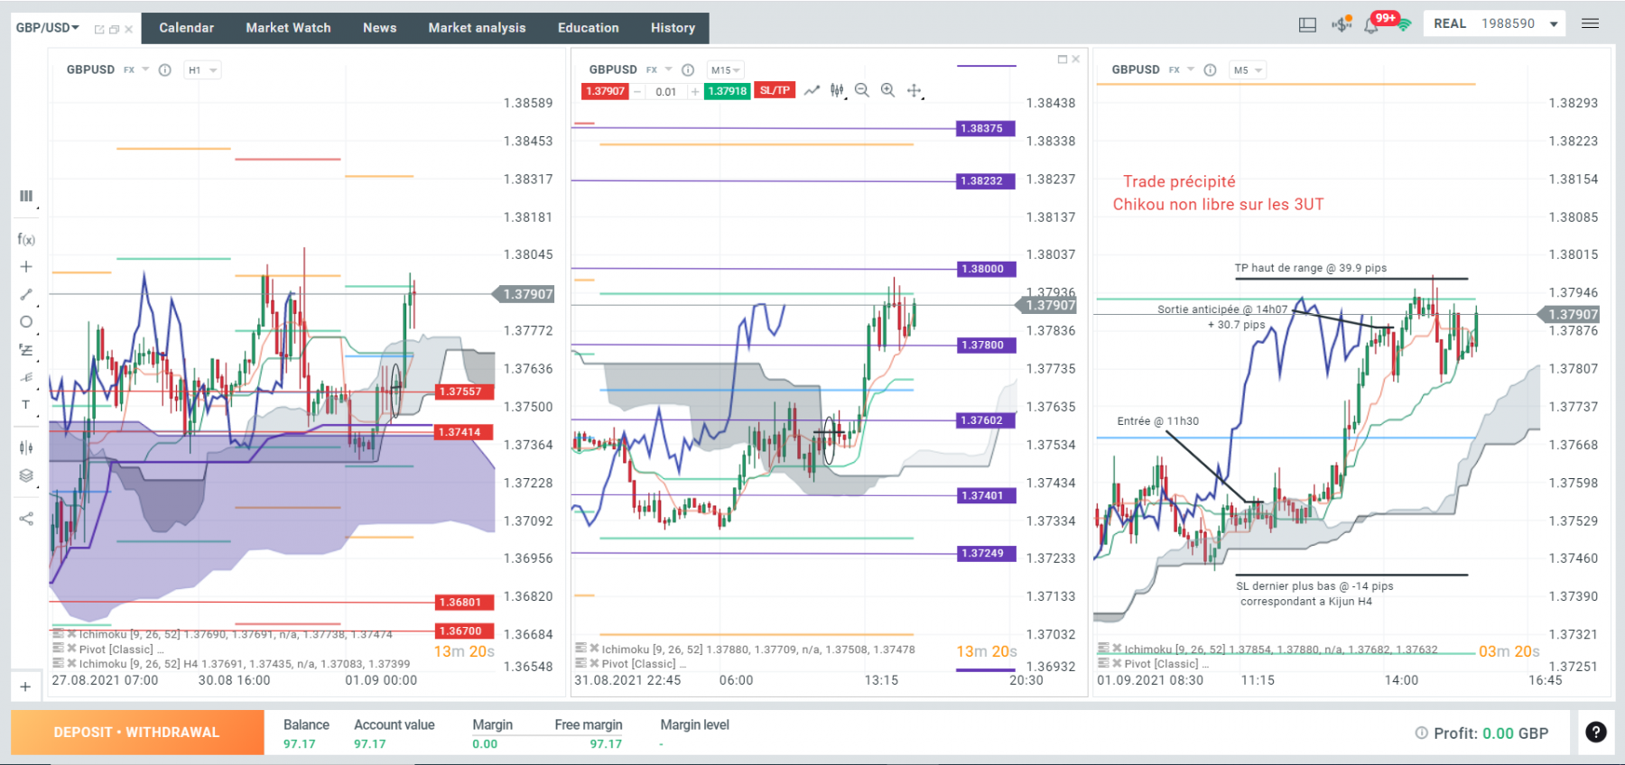Remove the Pivot Classic indicator on H1 chart
1625x765 pixels.
[71, 649]
